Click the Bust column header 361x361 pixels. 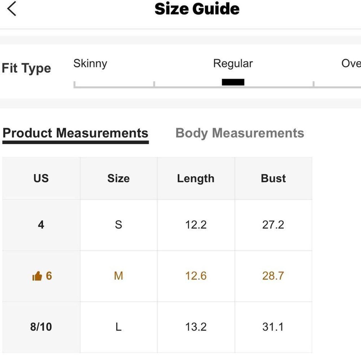click(x=273, y=179)
